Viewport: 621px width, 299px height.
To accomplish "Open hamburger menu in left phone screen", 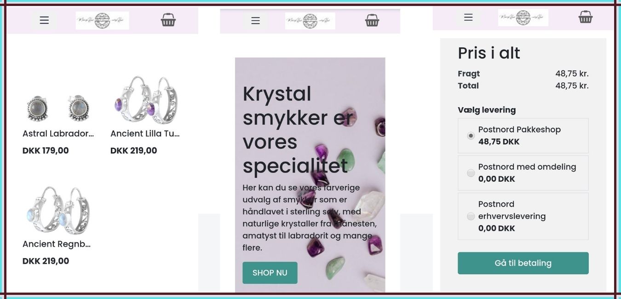I will tap(44, 20).
